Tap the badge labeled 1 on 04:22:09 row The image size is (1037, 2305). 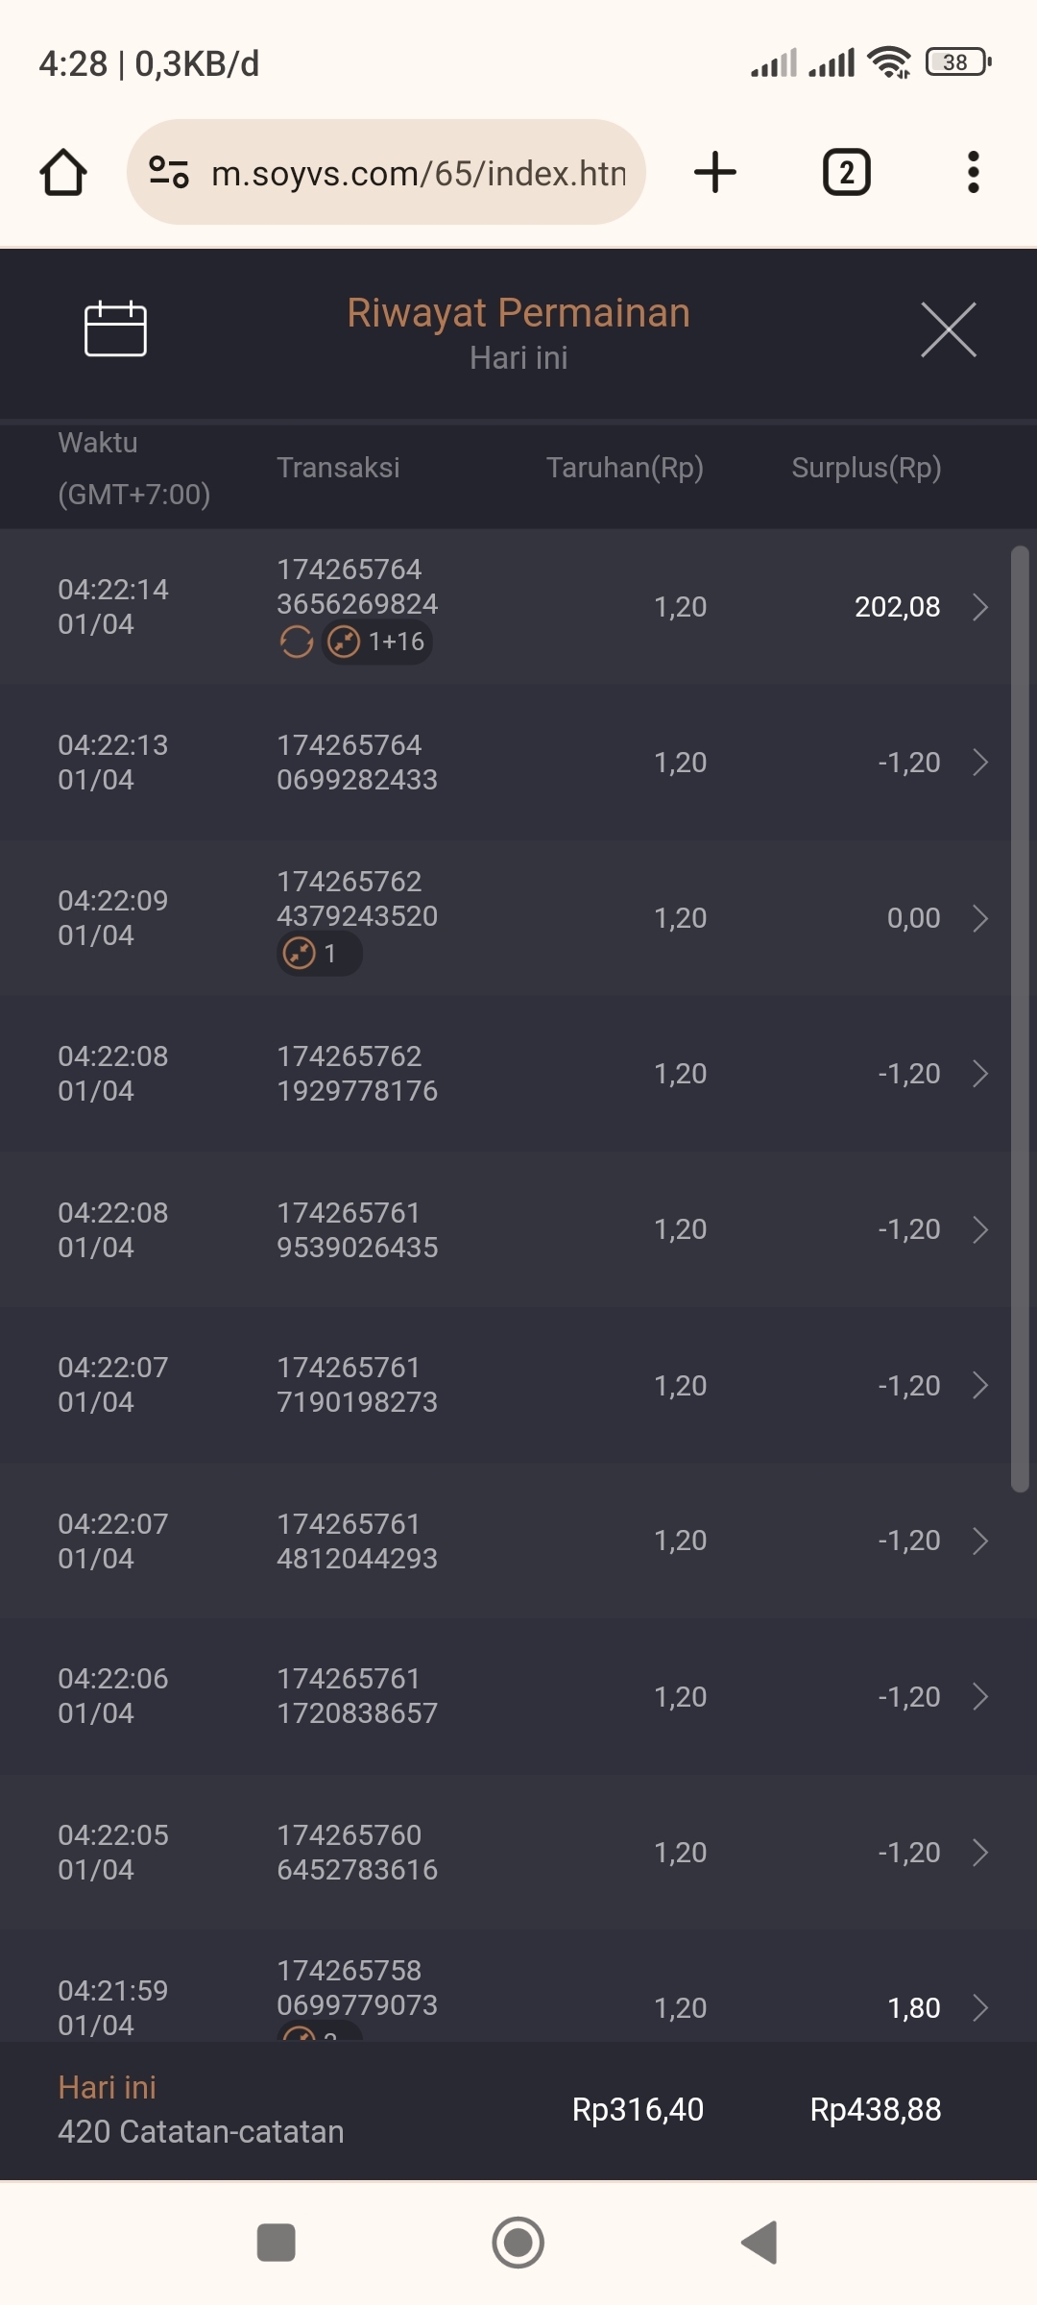[x=319, y=954]
